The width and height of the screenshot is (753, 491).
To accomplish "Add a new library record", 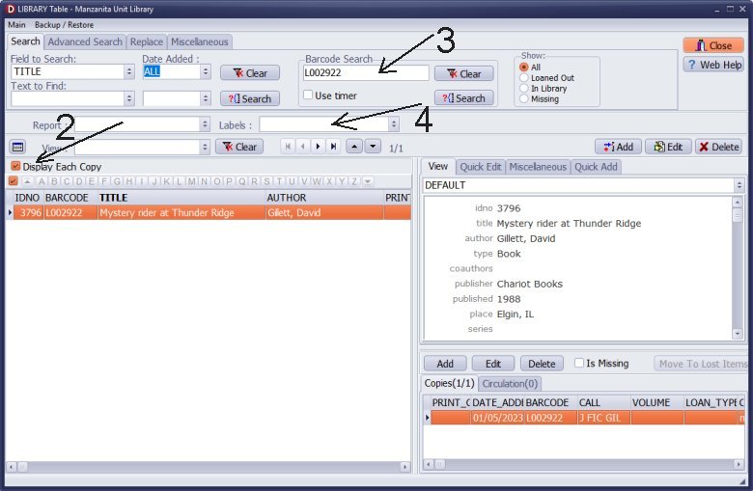I will pos(619,147).
